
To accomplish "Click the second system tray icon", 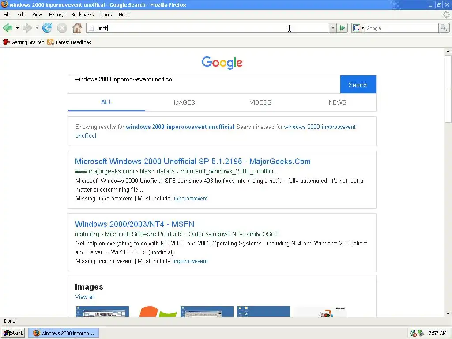I will tap(421, 333).
